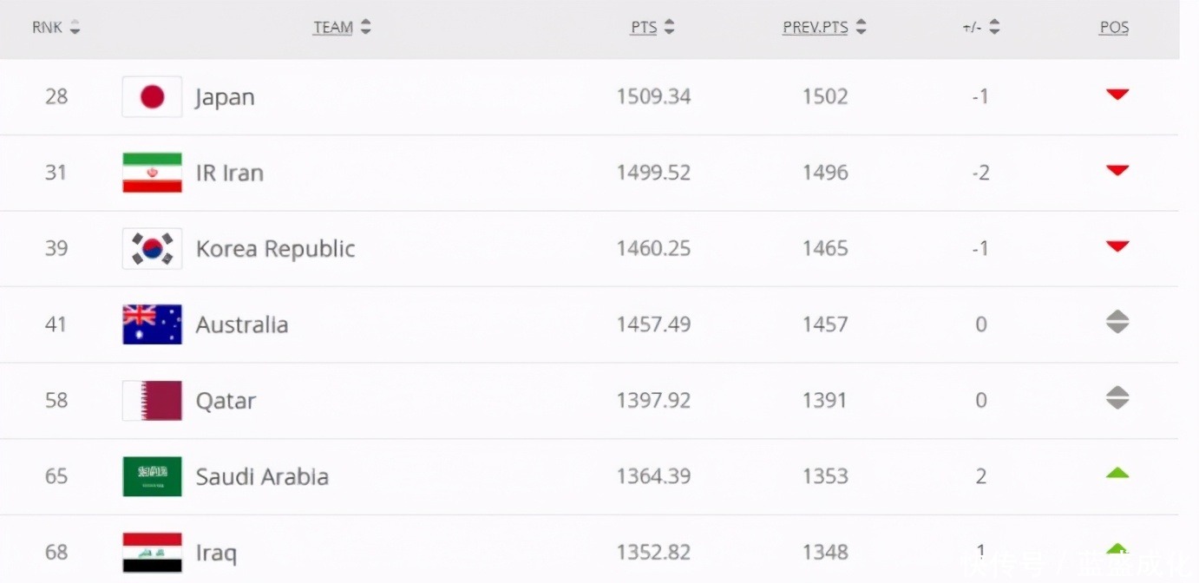Select Qatar's points value 1397.92
1199x583 pixels.
pyautogui.click(x=653, y=401)
